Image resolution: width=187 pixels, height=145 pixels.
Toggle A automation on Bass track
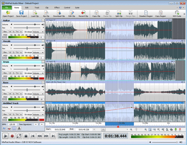(x=21, y=94)
